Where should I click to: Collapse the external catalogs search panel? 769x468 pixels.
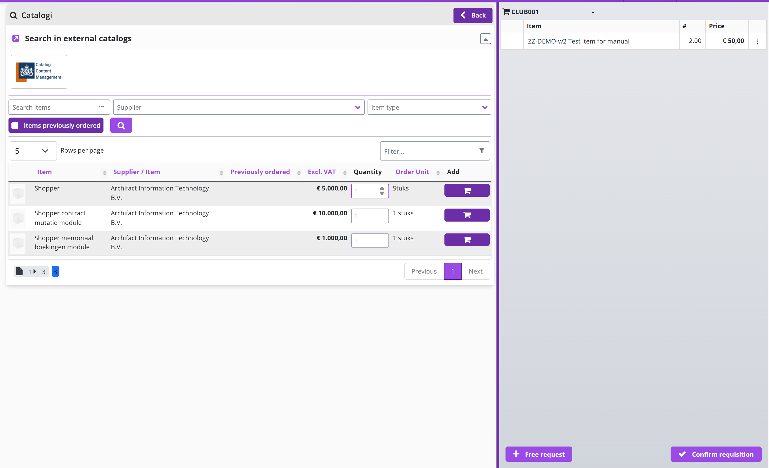[485, 39]
